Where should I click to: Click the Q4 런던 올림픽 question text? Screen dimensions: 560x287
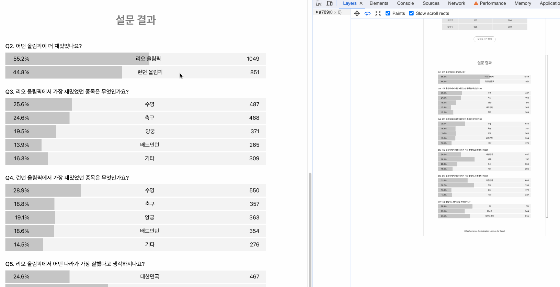[67, 178]
